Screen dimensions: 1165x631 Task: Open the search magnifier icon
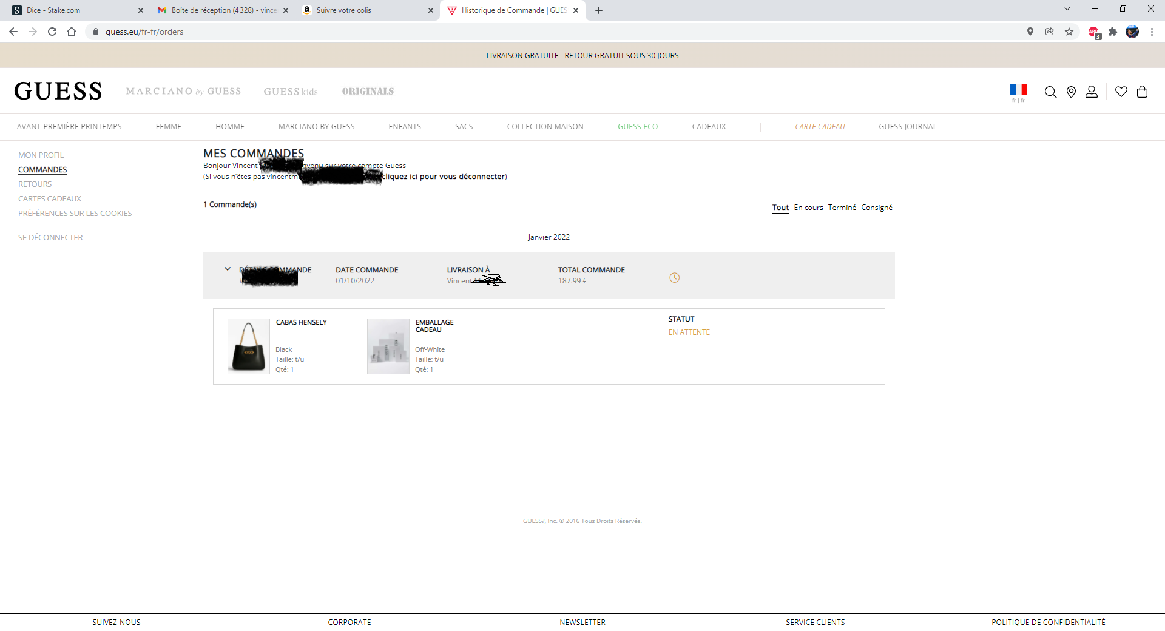click(1050, 92)
